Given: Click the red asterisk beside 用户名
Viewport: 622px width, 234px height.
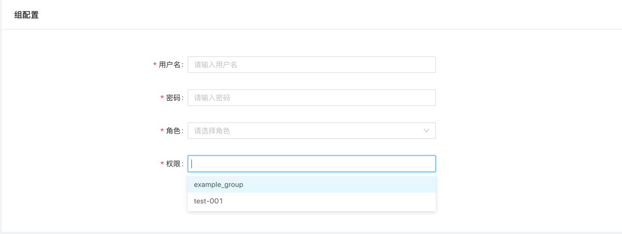Looking at the screenshot, I should click(155, 65).
